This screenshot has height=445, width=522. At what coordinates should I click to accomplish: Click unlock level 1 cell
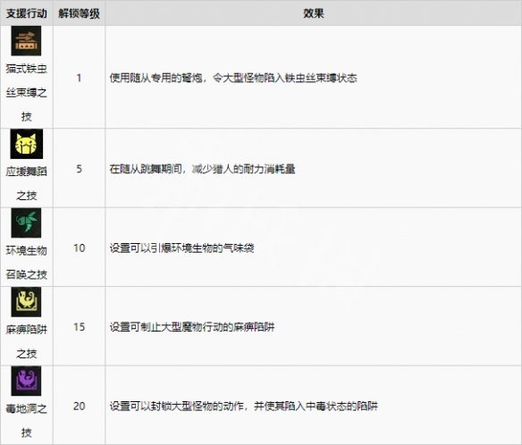[x=79, y=78]
